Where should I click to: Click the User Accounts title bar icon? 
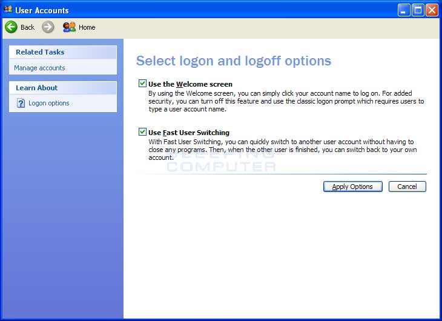point(8,10)
